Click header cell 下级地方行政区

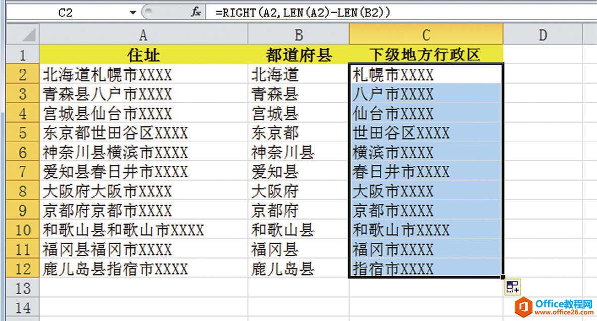(426, 55)
